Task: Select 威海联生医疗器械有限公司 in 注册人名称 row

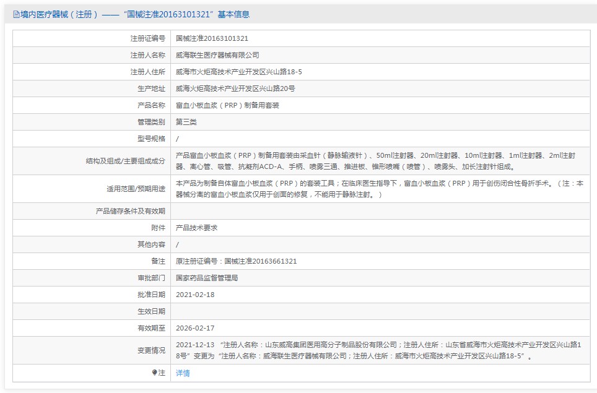Action: (x=217, y=55)
